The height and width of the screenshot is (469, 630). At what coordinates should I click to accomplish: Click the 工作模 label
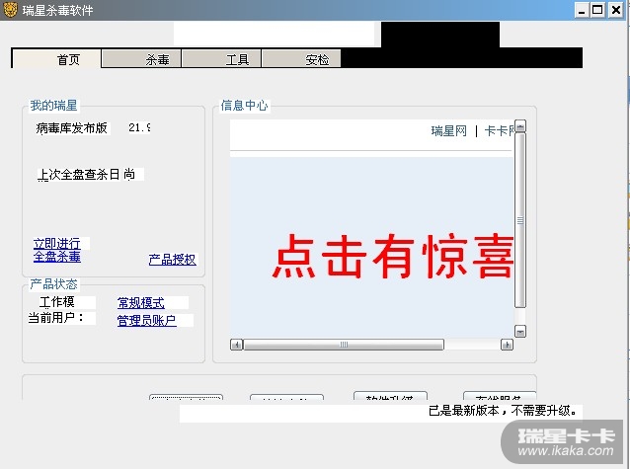(x=56, y=302)
